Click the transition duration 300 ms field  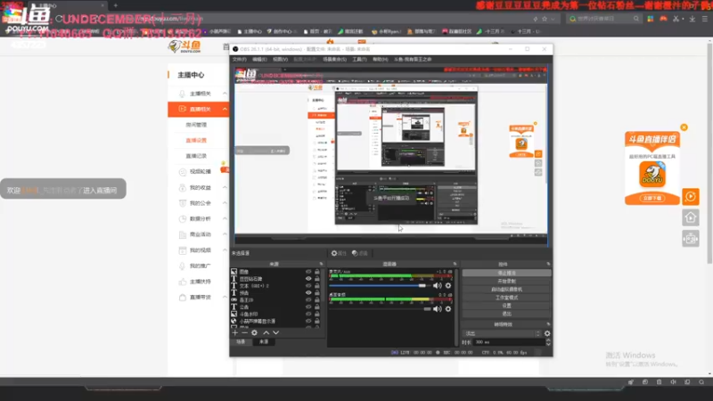coord(509,342)
